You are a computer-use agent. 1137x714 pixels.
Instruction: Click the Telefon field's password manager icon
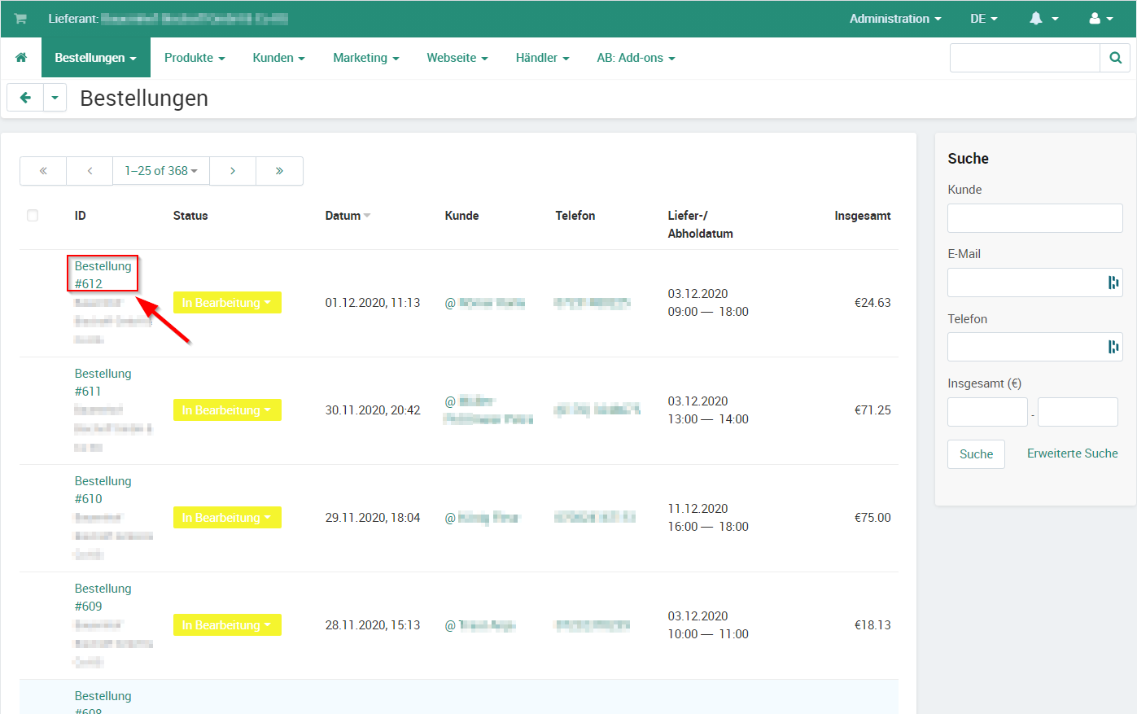1113,347
